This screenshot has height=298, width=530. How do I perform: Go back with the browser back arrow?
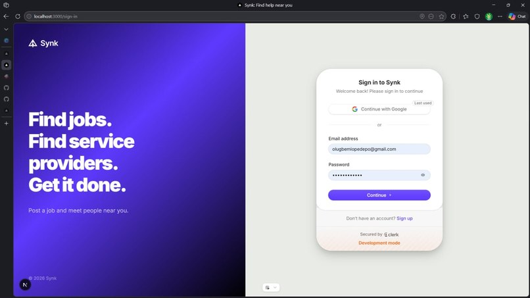click(x=6, y=16)
